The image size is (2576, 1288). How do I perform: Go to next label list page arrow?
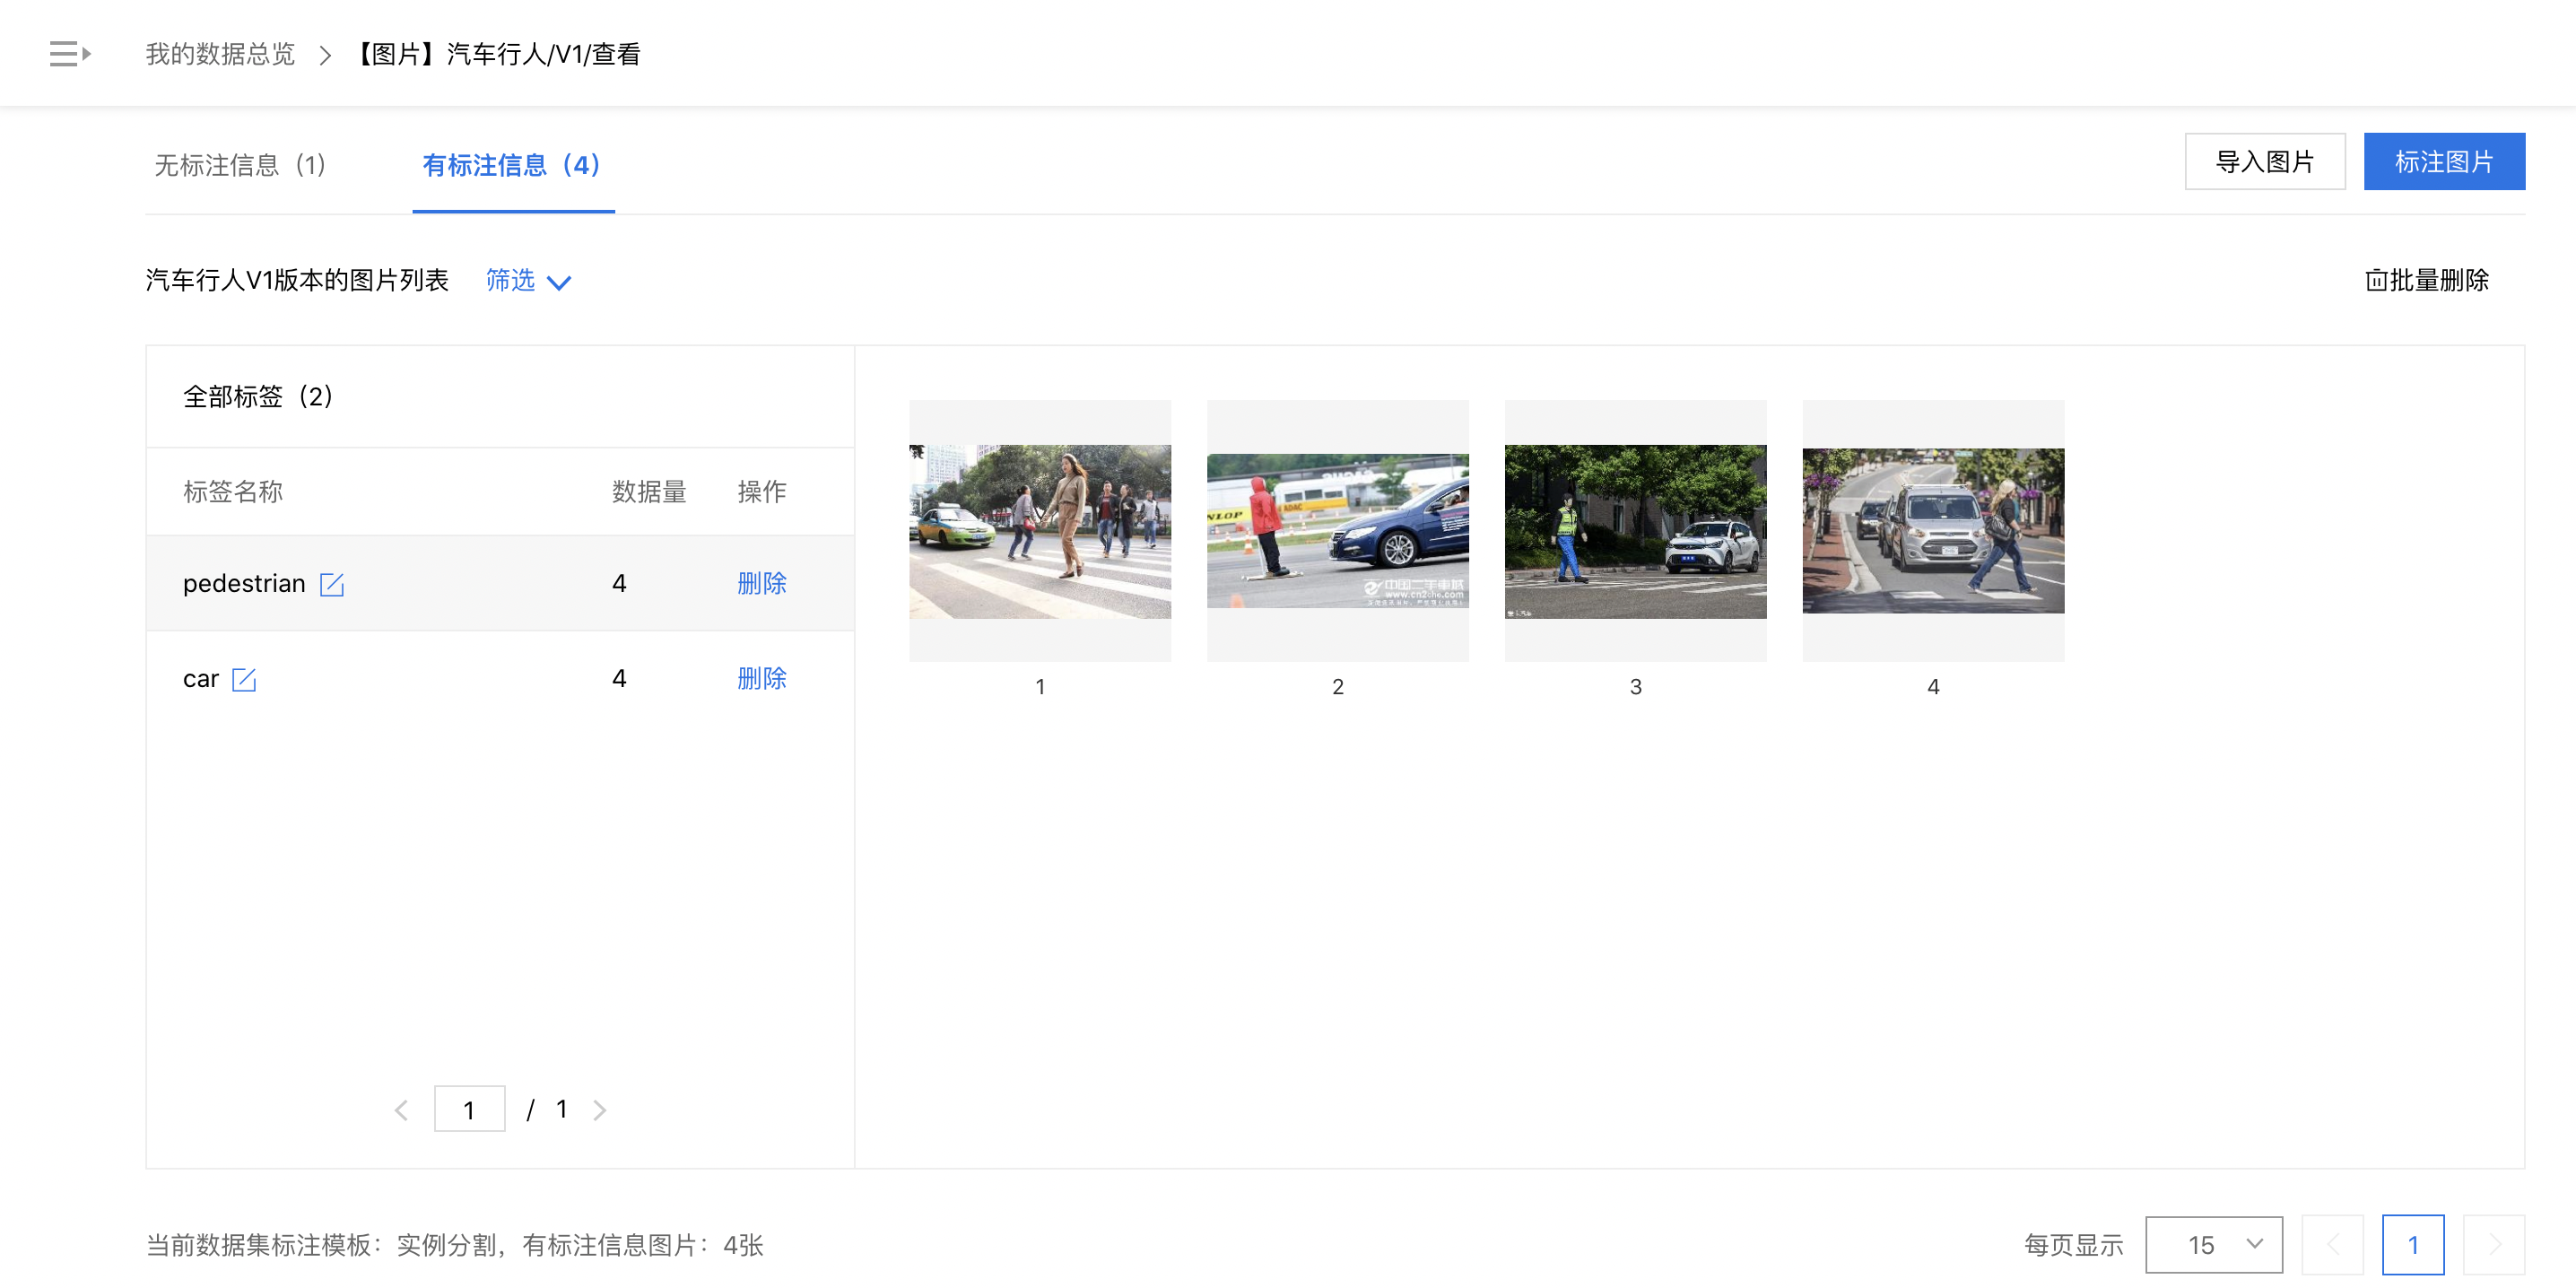pos(600,1110)
